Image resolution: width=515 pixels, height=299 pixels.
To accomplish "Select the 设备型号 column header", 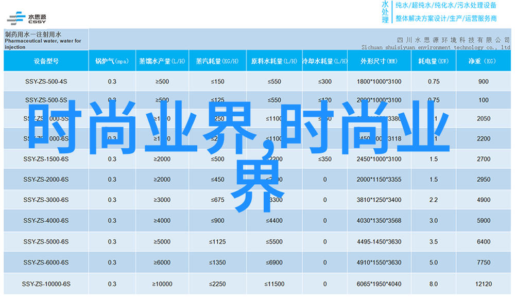I will (46, 61).
